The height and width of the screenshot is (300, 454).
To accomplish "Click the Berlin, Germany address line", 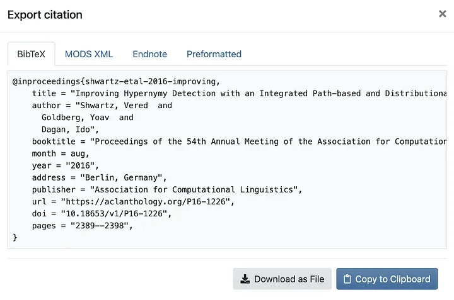I will click(99, 177).
